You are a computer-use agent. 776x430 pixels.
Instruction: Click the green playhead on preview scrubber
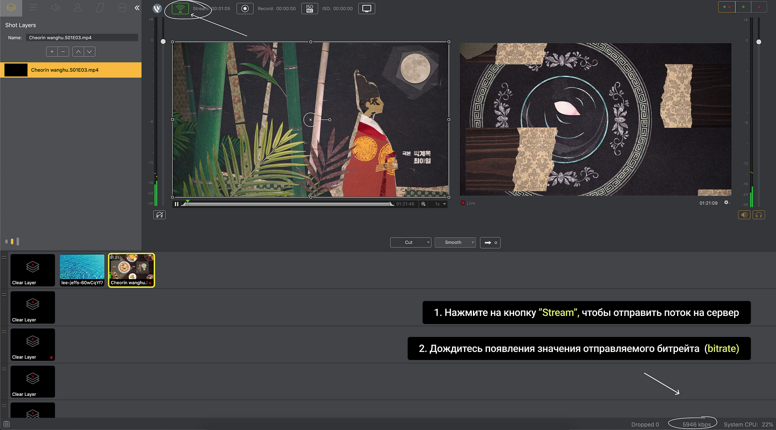[187, 202]
